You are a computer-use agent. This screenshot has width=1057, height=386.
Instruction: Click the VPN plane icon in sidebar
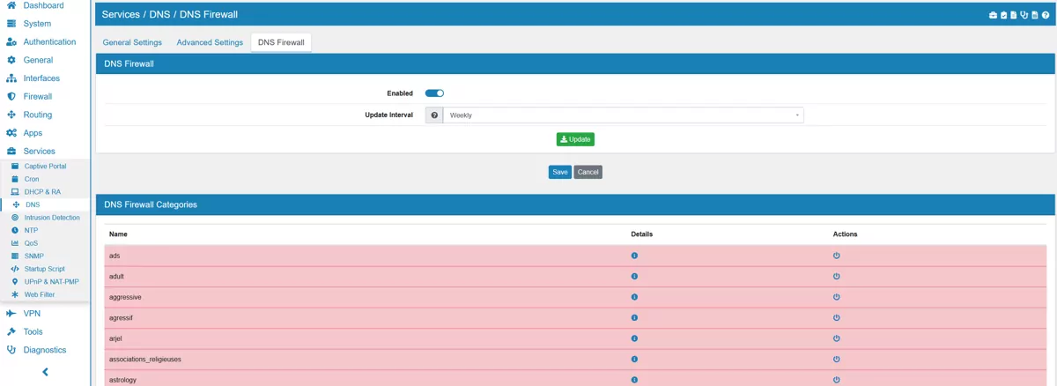click(x=11, y=314)
